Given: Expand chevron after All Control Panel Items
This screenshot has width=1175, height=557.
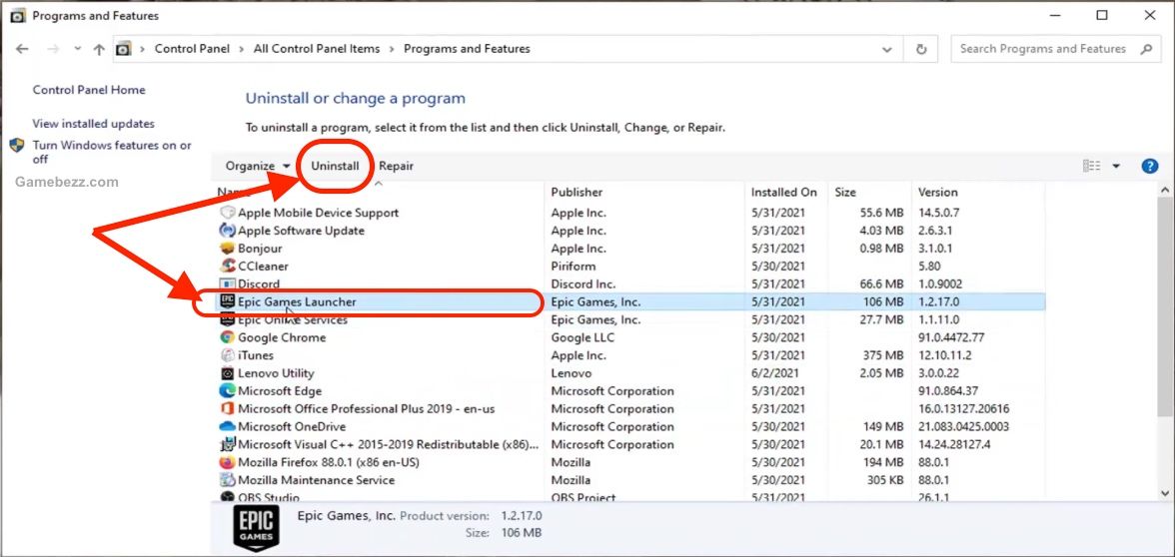Looking at the screenshot, I should tap(392, 49).
